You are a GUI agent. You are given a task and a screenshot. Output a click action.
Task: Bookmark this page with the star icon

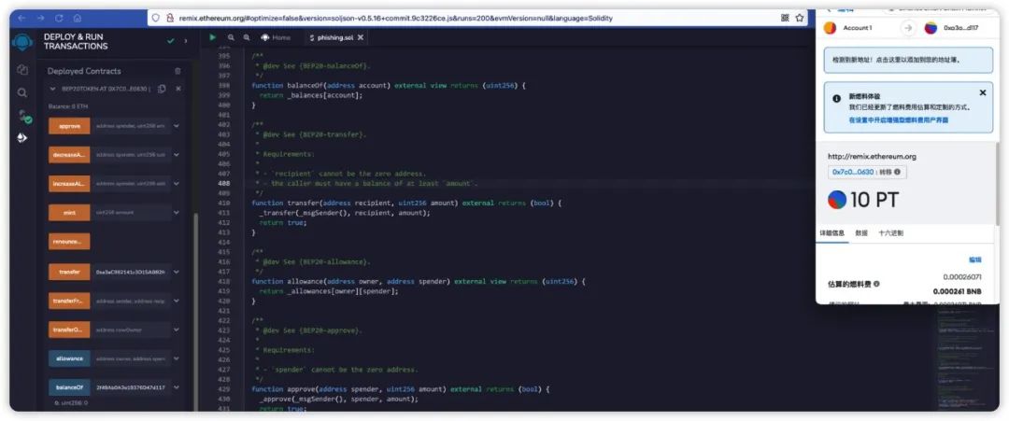pos(799,18)
